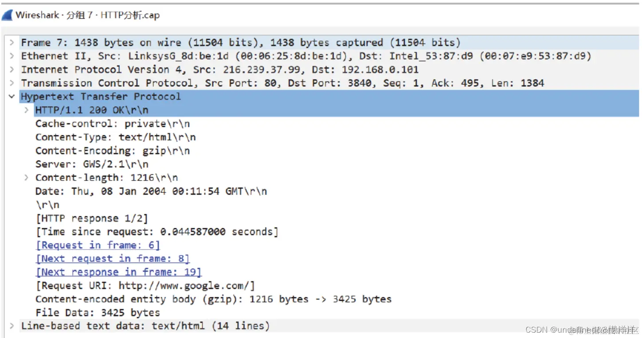Expand Line-based text data section
642x338 pixels.
(12, 326)
